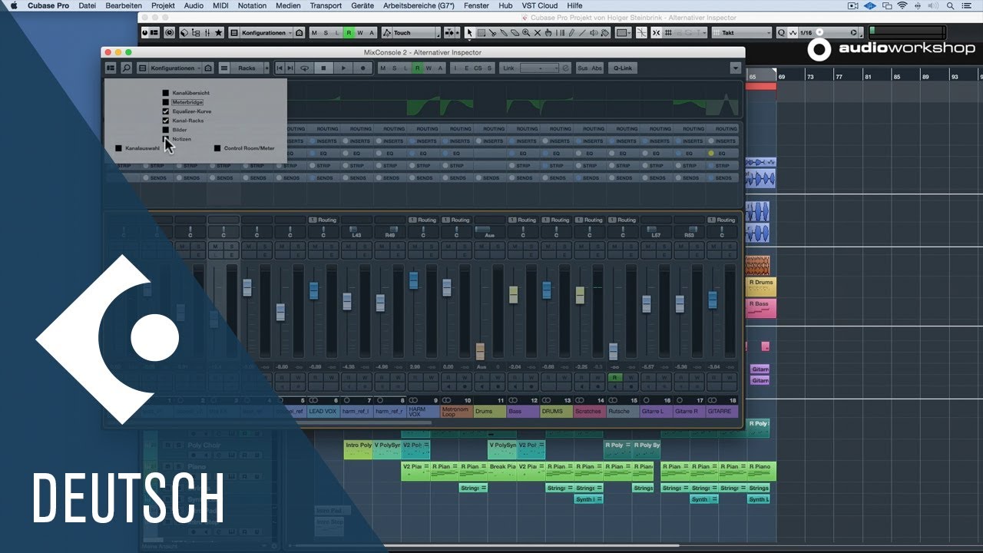983x553 pixels.
Task: Click the Link suspend circle icon
Action: pos(566,68)
